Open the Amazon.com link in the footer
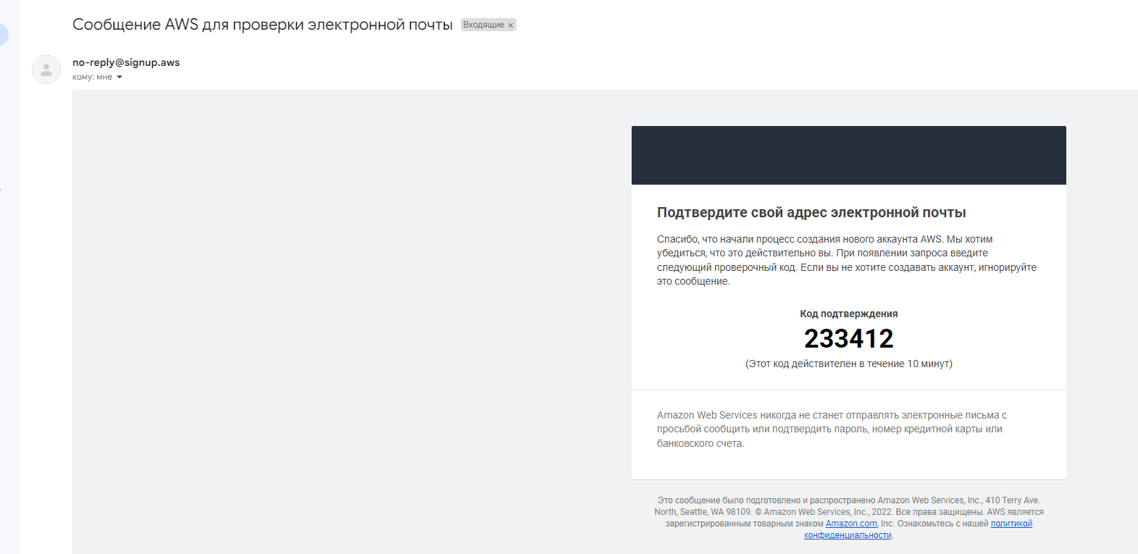The width and height of the screenshot is (1138, 554). coord(851,524)
